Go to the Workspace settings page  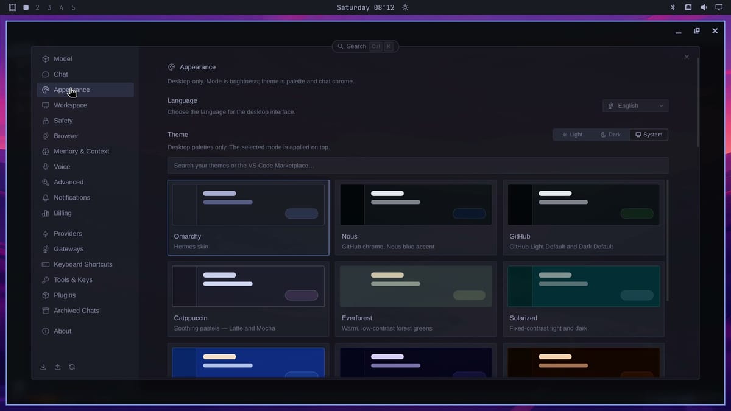tap(85, 105)
